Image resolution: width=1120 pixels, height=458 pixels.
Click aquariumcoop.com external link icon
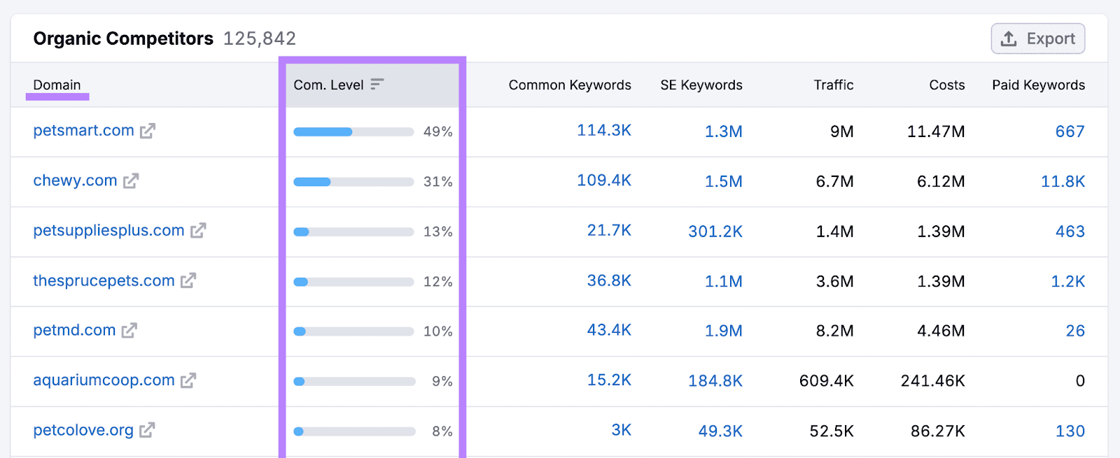(x=188, y=380)
